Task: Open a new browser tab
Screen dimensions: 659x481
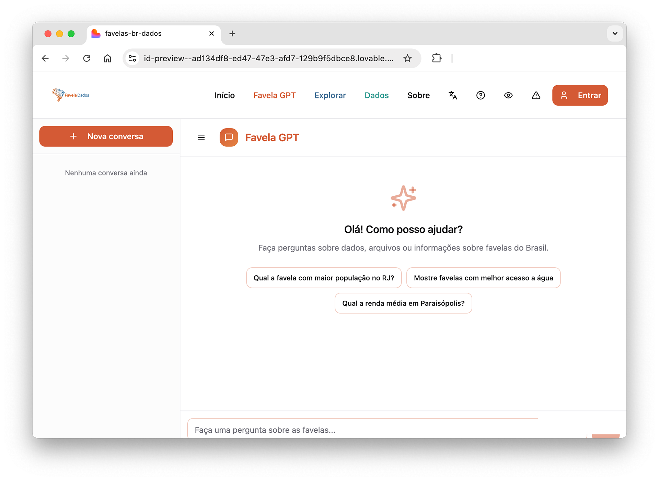Action: 232,34
